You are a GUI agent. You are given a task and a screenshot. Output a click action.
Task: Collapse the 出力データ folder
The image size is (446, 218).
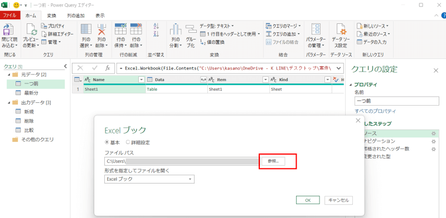8,102
